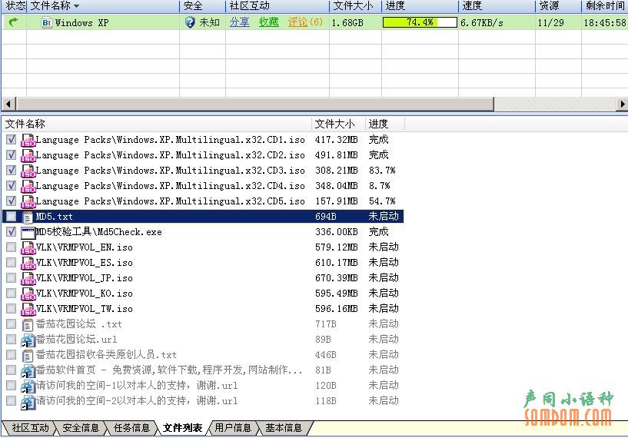
Task: Uncheck the Multilingual.x32.CD3.iso checkbox
Action: pyautogui.click(x=12, y=170)
